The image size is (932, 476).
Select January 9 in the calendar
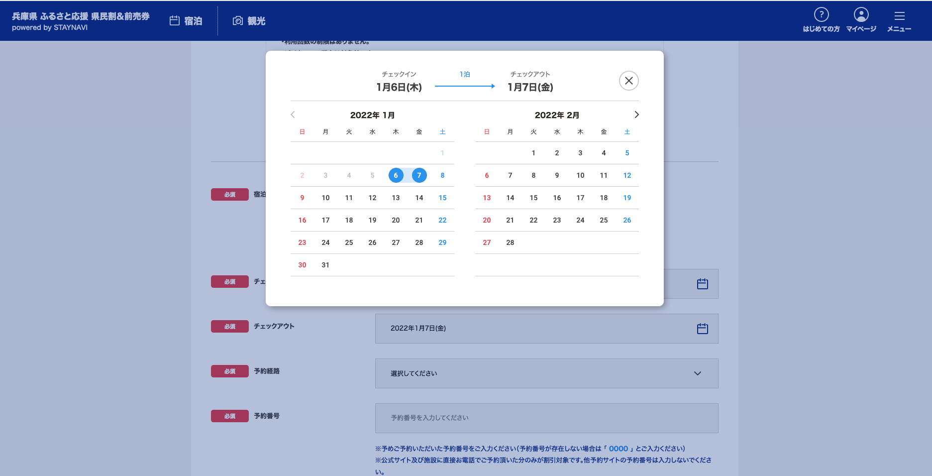click(x=302, y=198)
